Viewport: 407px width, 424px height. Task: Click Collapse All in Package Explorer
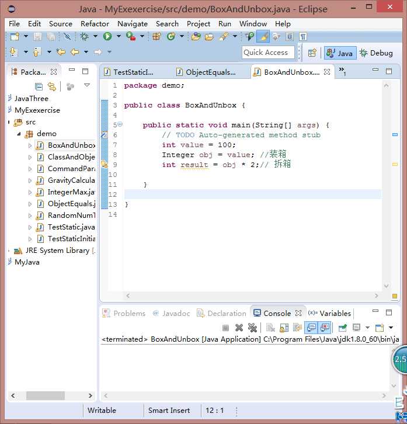(x=39, y=86)
